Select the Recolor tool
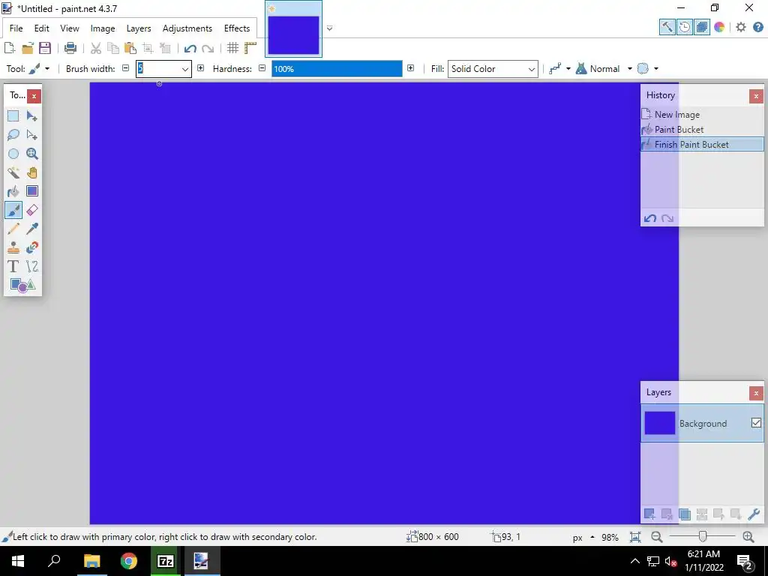This screenshot has width=768, height=576. pyautogui.click(x=31, y=247)
